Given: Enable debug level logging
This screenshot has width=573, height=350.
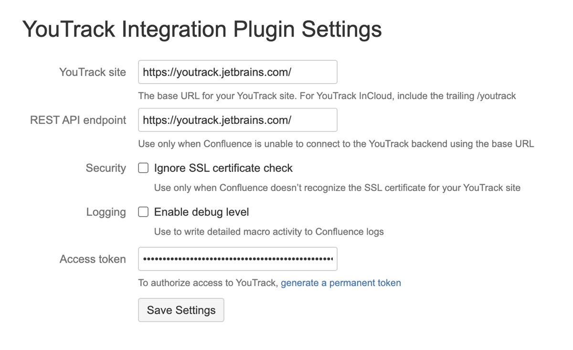Looking at the screenshot, I should (143, 211).
